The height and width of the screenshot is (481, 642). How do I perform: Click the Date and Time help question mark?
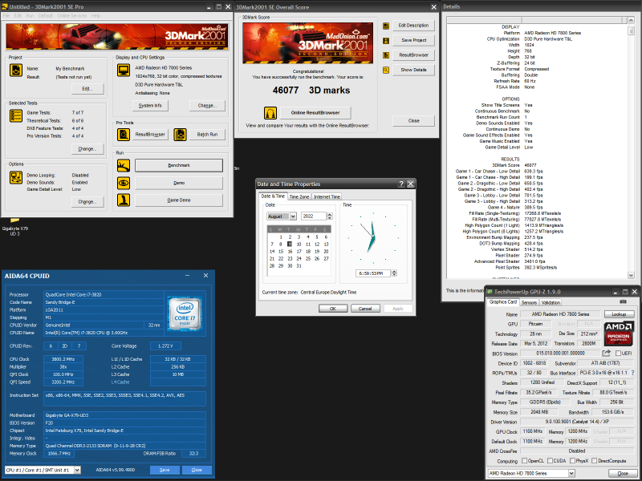[x=401, y=184]
